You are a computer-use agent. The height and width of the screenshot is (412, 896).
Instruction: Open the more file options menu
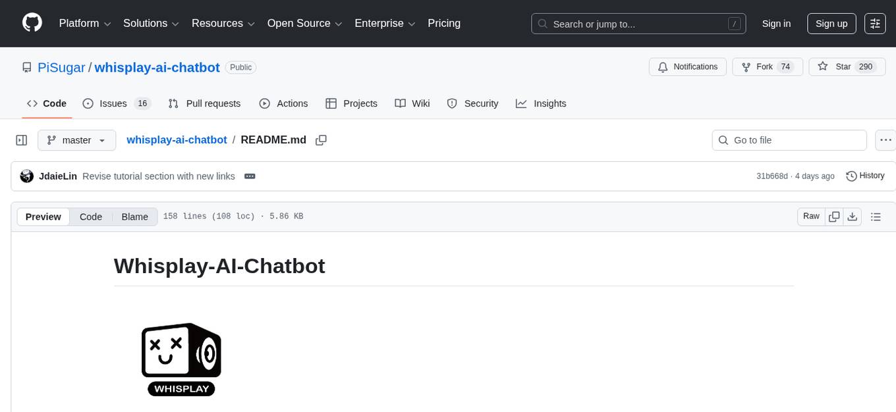coord(885,140)
